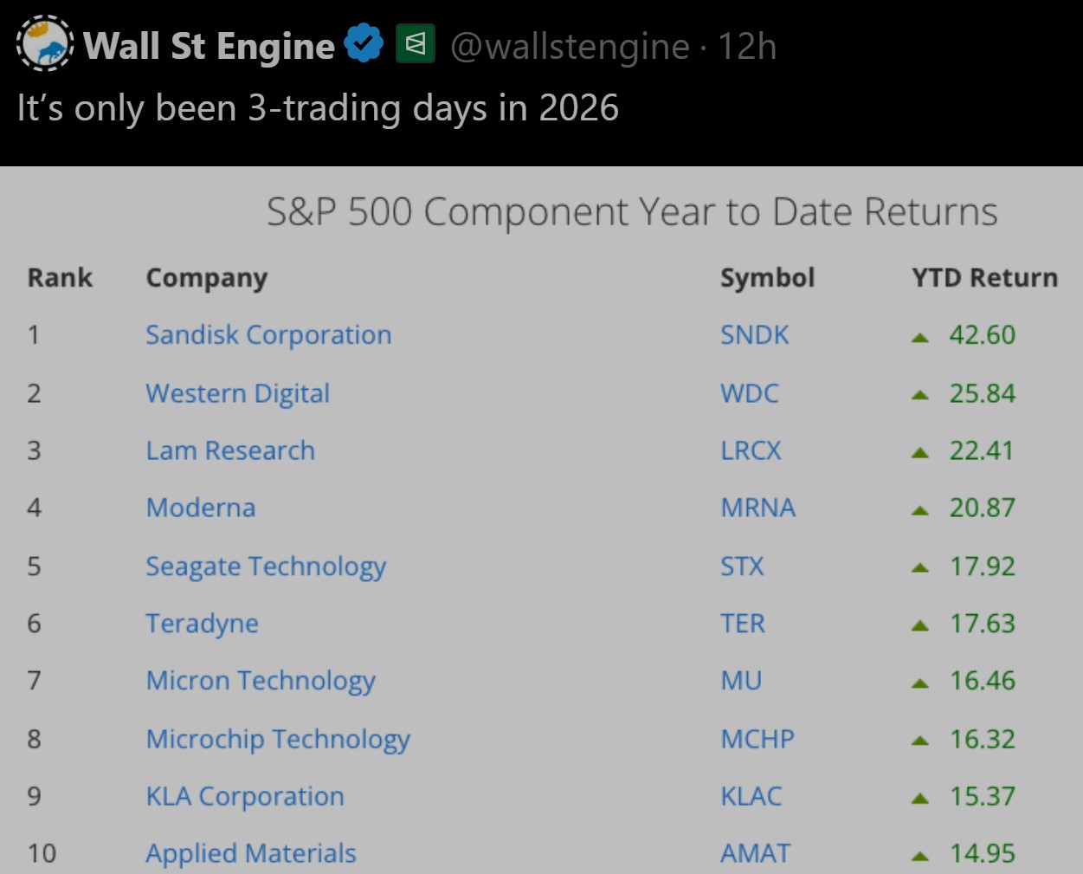Click the blue verified checkmark badge
The width and height of the screenshot is (1083, 874).
(x=364, y=43)
